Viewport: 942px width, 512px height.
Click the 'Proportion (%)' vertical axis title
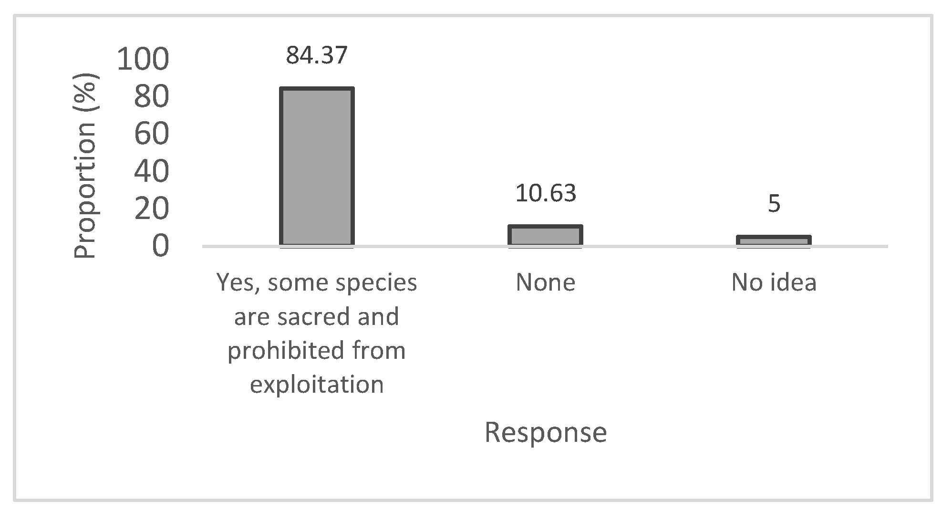tap(85, 166)
